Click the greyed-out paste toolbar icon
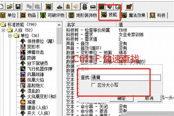This screenshot has height=116, width=174. point(37,7)
